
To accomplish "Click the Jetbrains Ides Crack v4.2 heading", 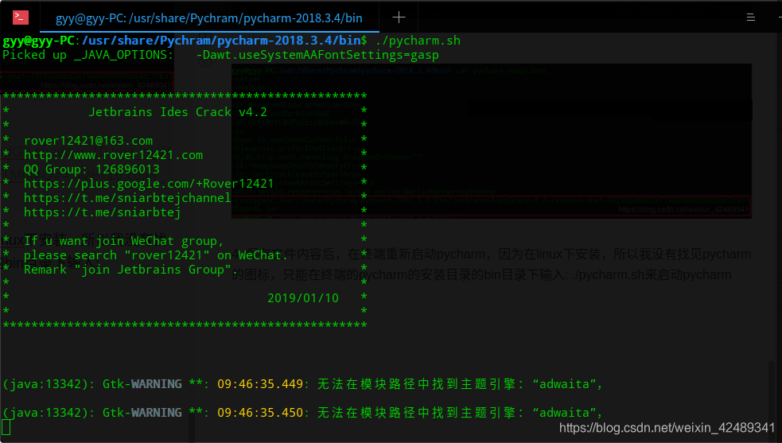I will coord(177,112).
